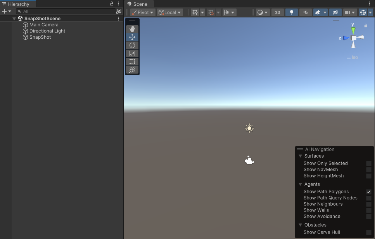Toggle Show Only Selected checkbox

(369, 163)
